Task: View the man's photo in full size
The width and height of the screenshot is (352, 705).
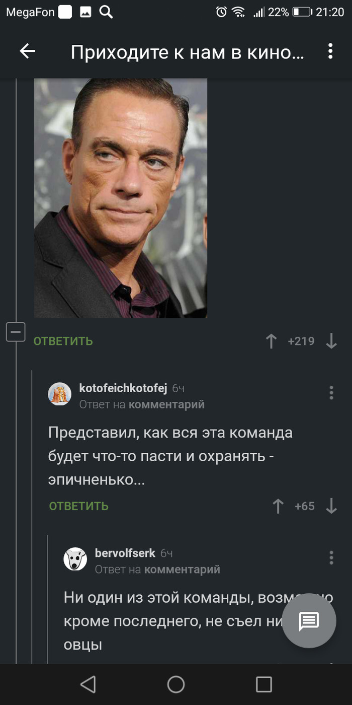Action: [x=121, y=198]
